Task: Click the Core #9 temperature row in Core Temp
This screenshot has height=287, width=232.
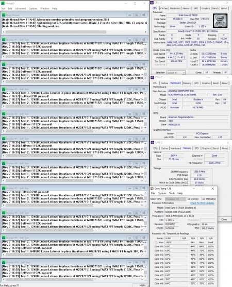Action: (x=184, y=283)
